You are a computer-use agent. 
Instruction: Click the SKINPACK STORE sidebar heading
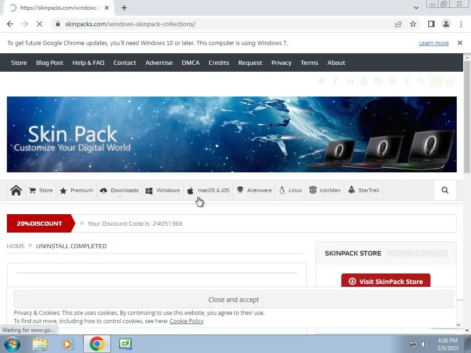[x=353, y=253]
